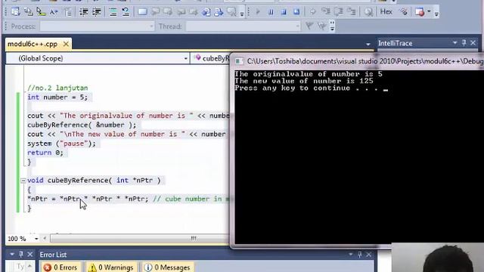This screenshot has width=484, height=272.
Task: Uncomment the selected lines
Action: [126, 12]
